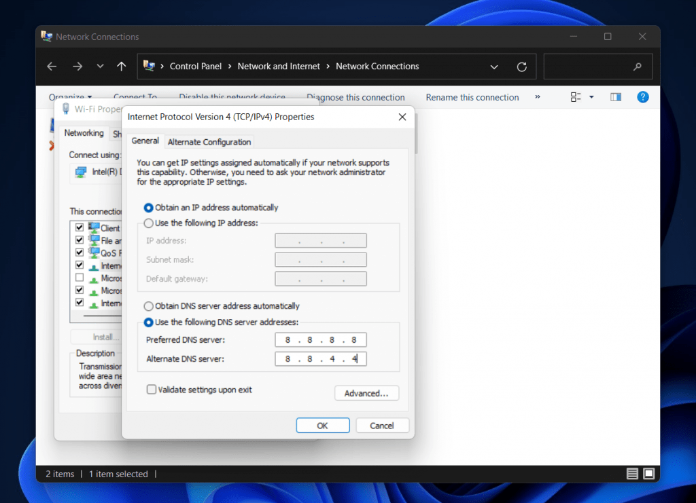
Task: Click the Back navigation arrow
Action: pyautogui.click(x=52, y=66)
